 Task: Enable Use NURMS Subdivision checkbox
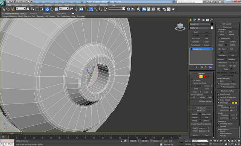(218, 97)
